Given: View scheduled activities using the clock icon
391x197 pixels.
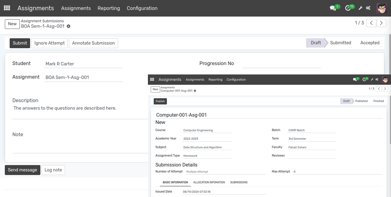Looking at the screenshot, I should 348,8.
